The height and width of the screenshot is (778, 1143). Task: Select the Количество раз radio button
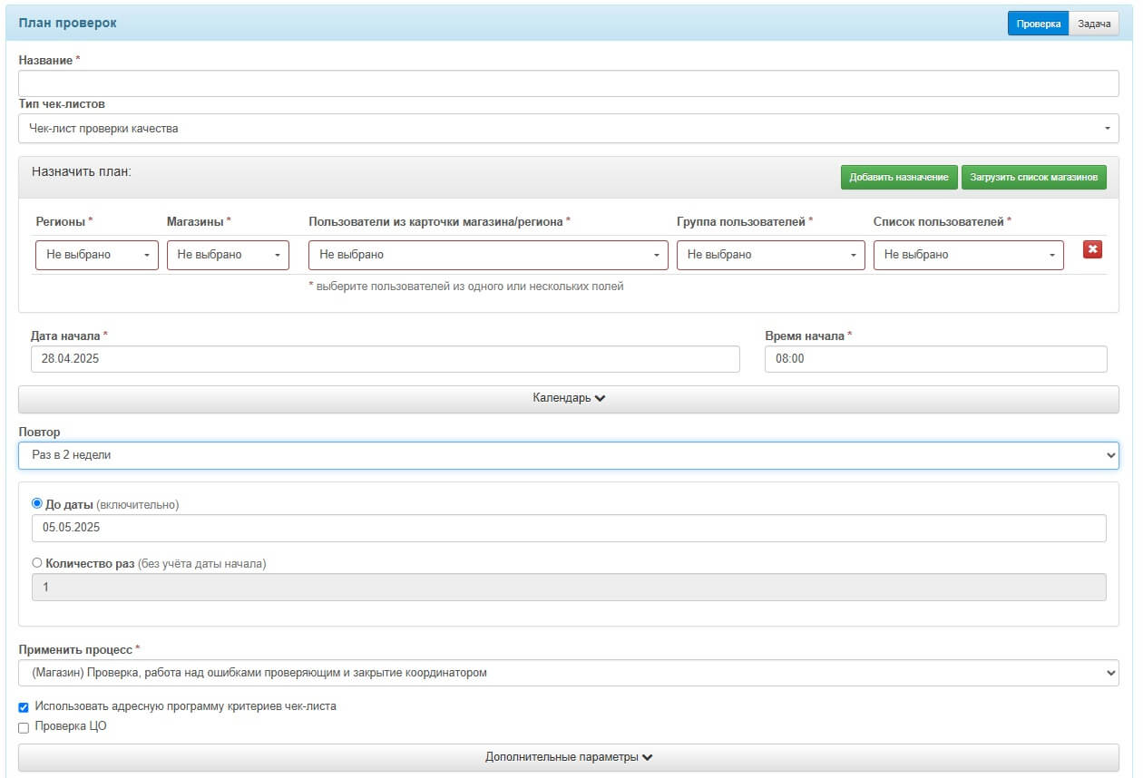[x=37, y=563]
